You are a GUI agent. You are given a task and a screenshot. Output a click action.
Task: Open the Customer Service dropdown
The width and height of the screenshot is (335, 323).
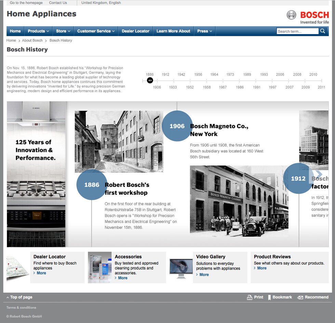point(96,31)
